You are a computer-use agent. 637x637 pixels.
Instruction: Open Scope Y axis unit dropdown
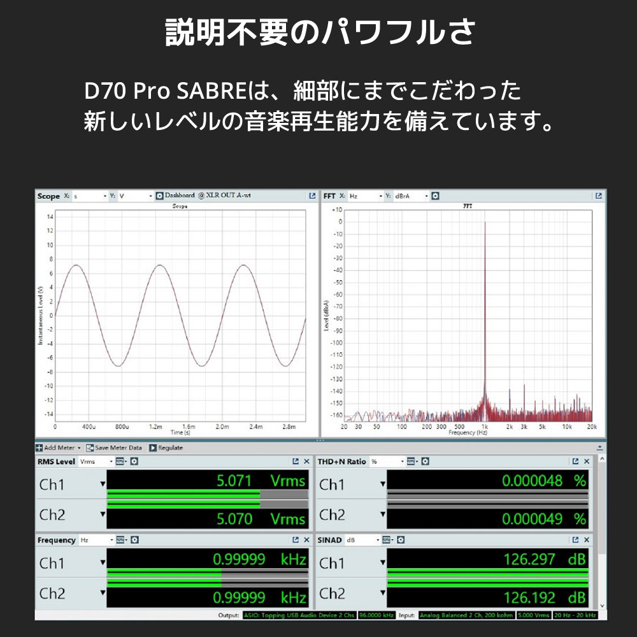tap(136, 196)
